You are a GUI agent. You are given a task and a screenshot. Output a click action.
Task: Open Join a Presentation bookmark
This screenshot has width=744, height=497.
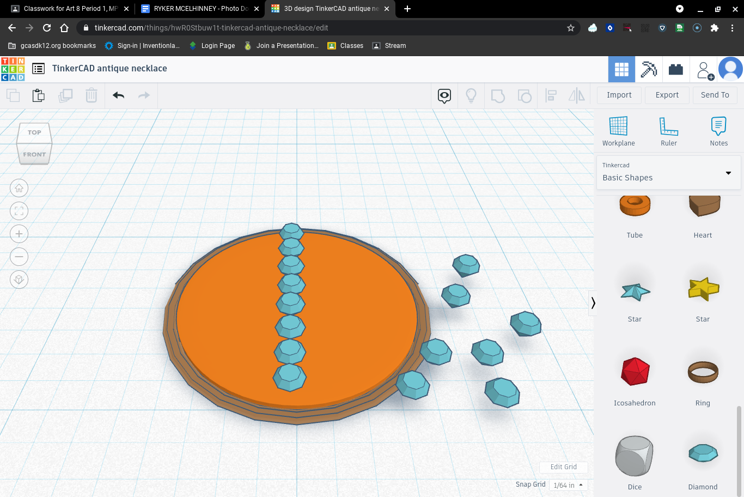pos(282,46)
